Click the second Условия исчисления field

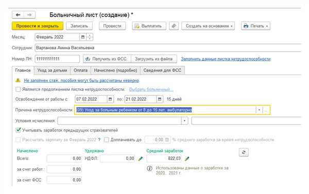click(246, 121)
